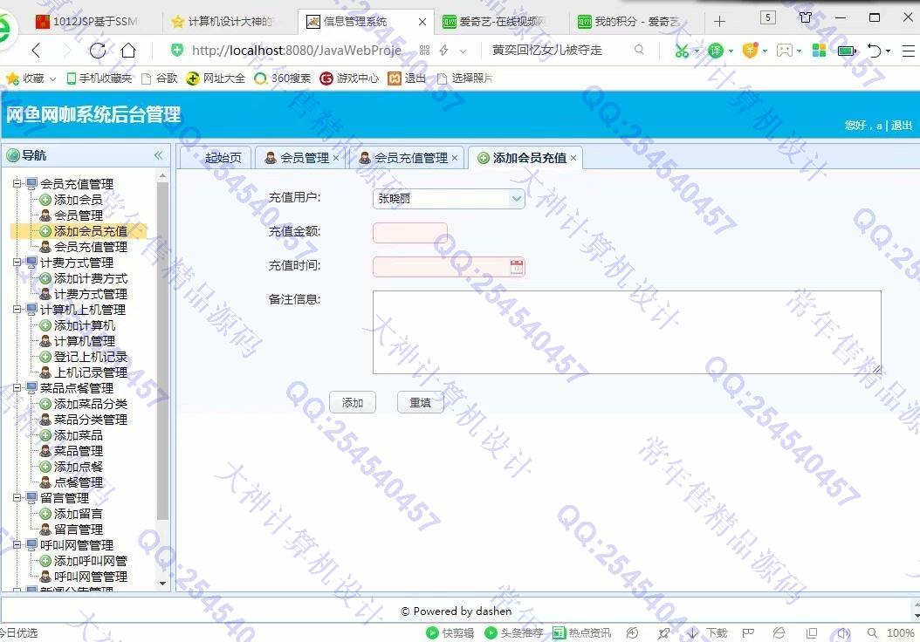This screenshot has height=642, width=920.
Task: Open 下载 downloads in the status bar
Action: 708,632
